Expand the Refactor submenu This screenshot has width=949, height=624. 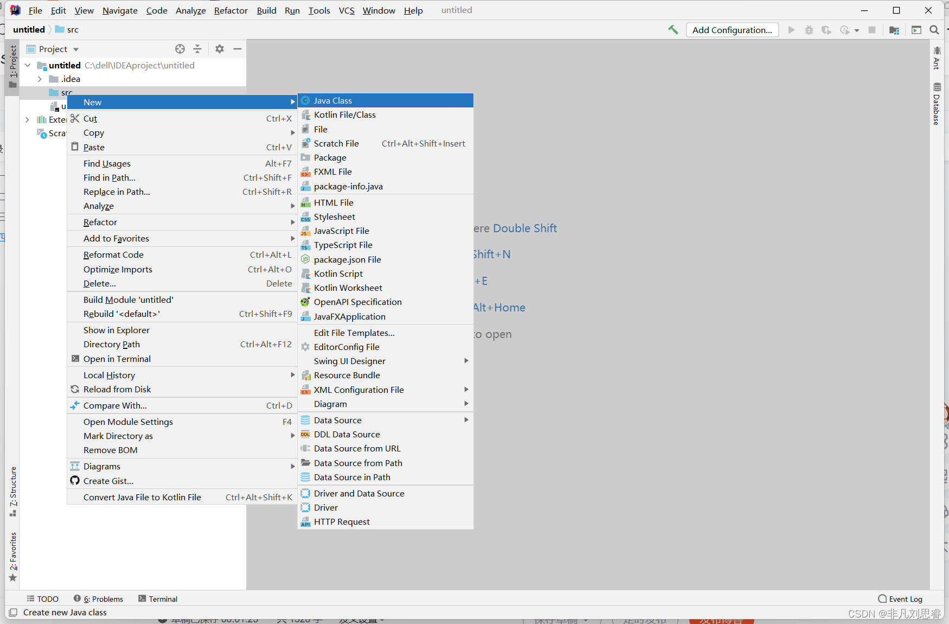point(182,222)
